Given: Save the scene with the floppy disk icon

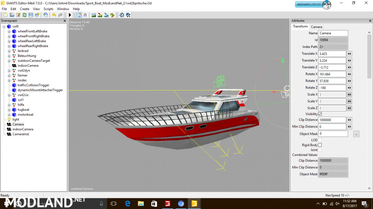Looking at the screenshot, I should coord(31,15).
